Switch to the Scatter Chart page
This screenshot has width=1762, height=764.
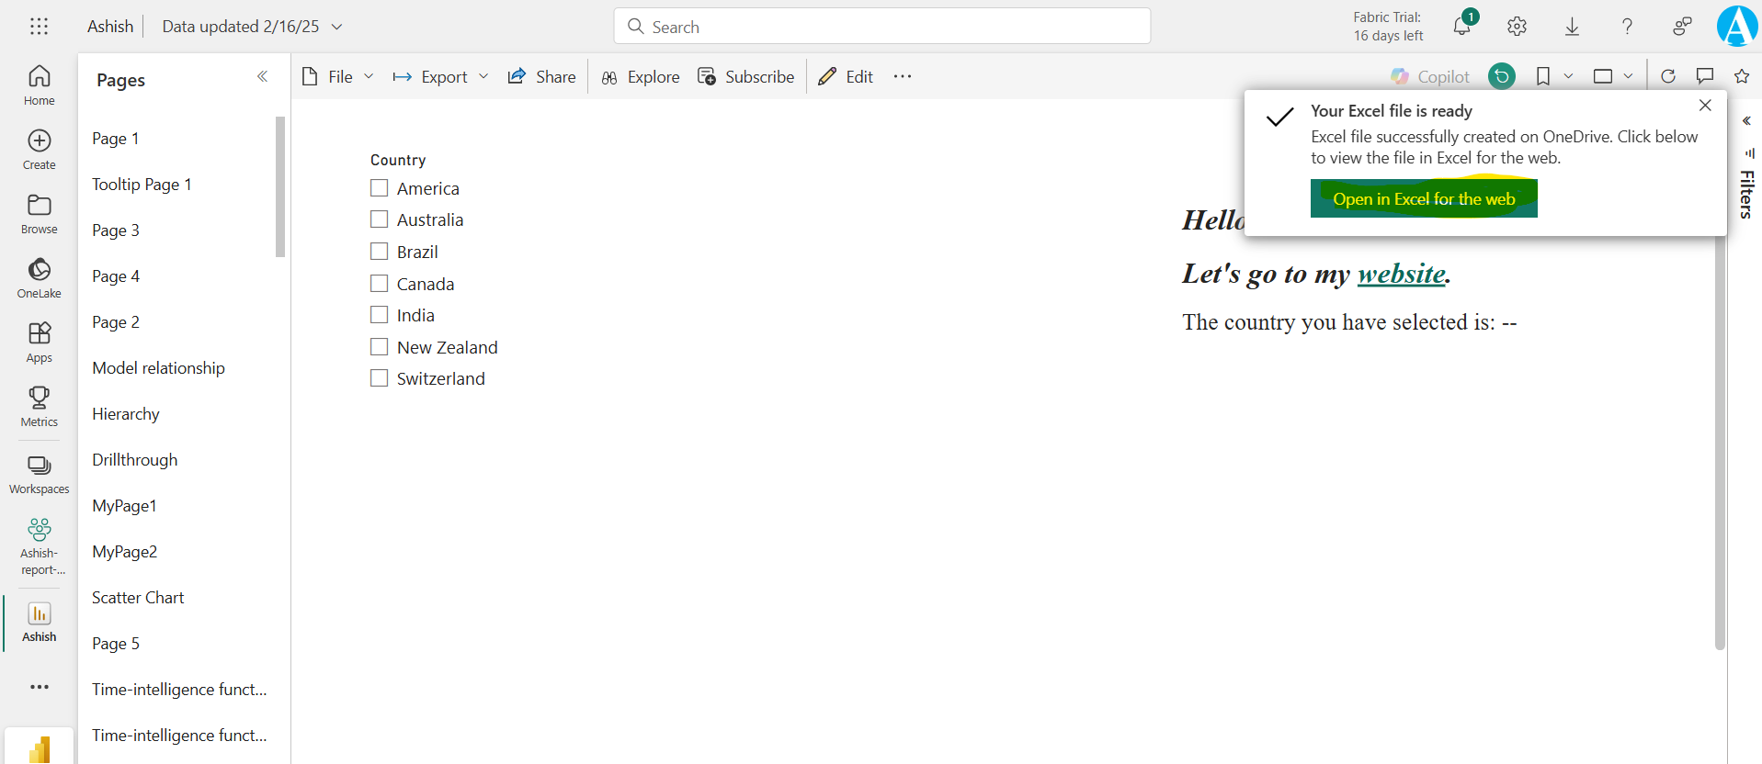click(138, 598)
